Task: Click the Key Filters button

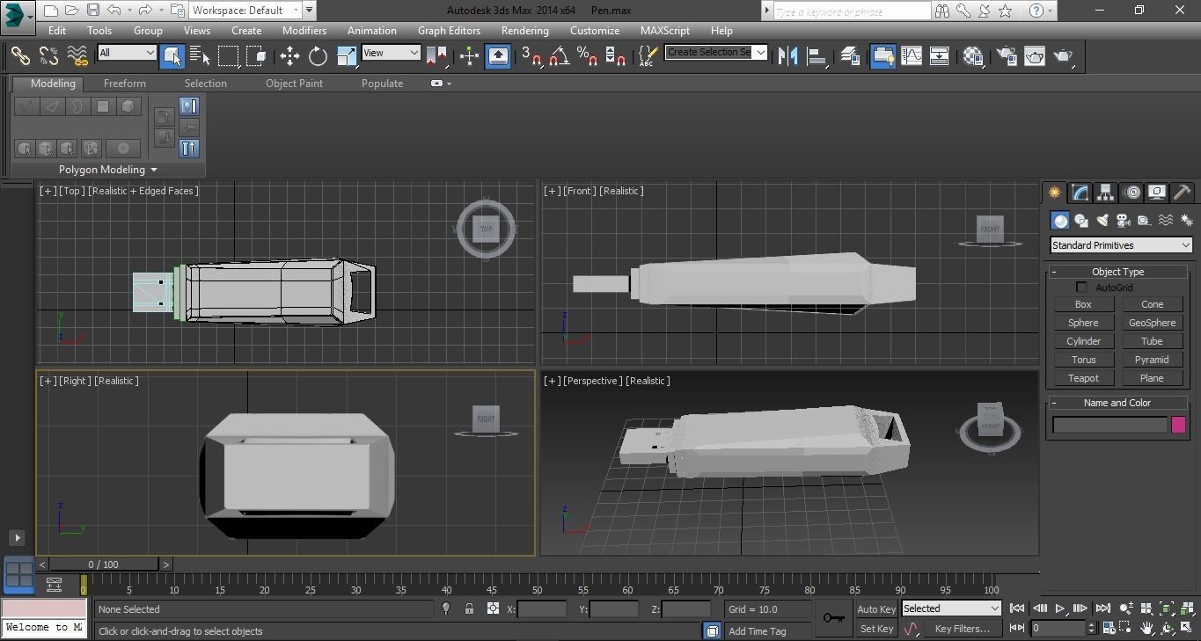Action: click(x=963, y=629)
